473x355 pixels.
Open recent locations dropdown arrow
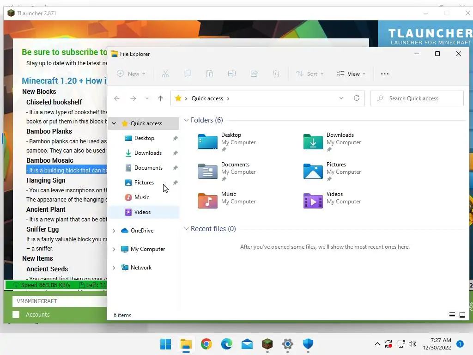[x=147, y=98]
